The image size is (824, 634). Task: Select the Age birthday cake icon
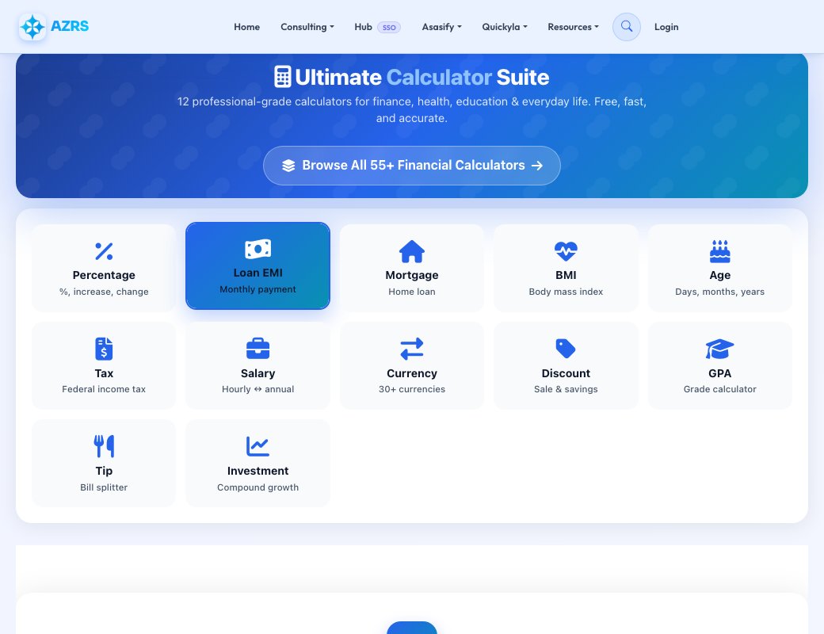click(720, 251)
